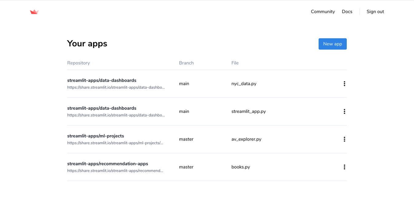Expand the kebab menu for av_explorer.py
Image resolution: width=414 pixels, height=211 pixels.
[x=344, y=139]
